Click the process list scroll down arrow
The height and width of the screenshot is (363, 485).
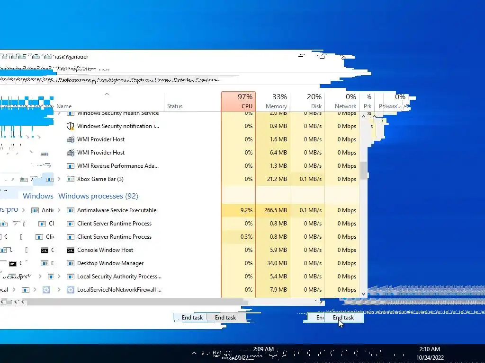(364, 294)
